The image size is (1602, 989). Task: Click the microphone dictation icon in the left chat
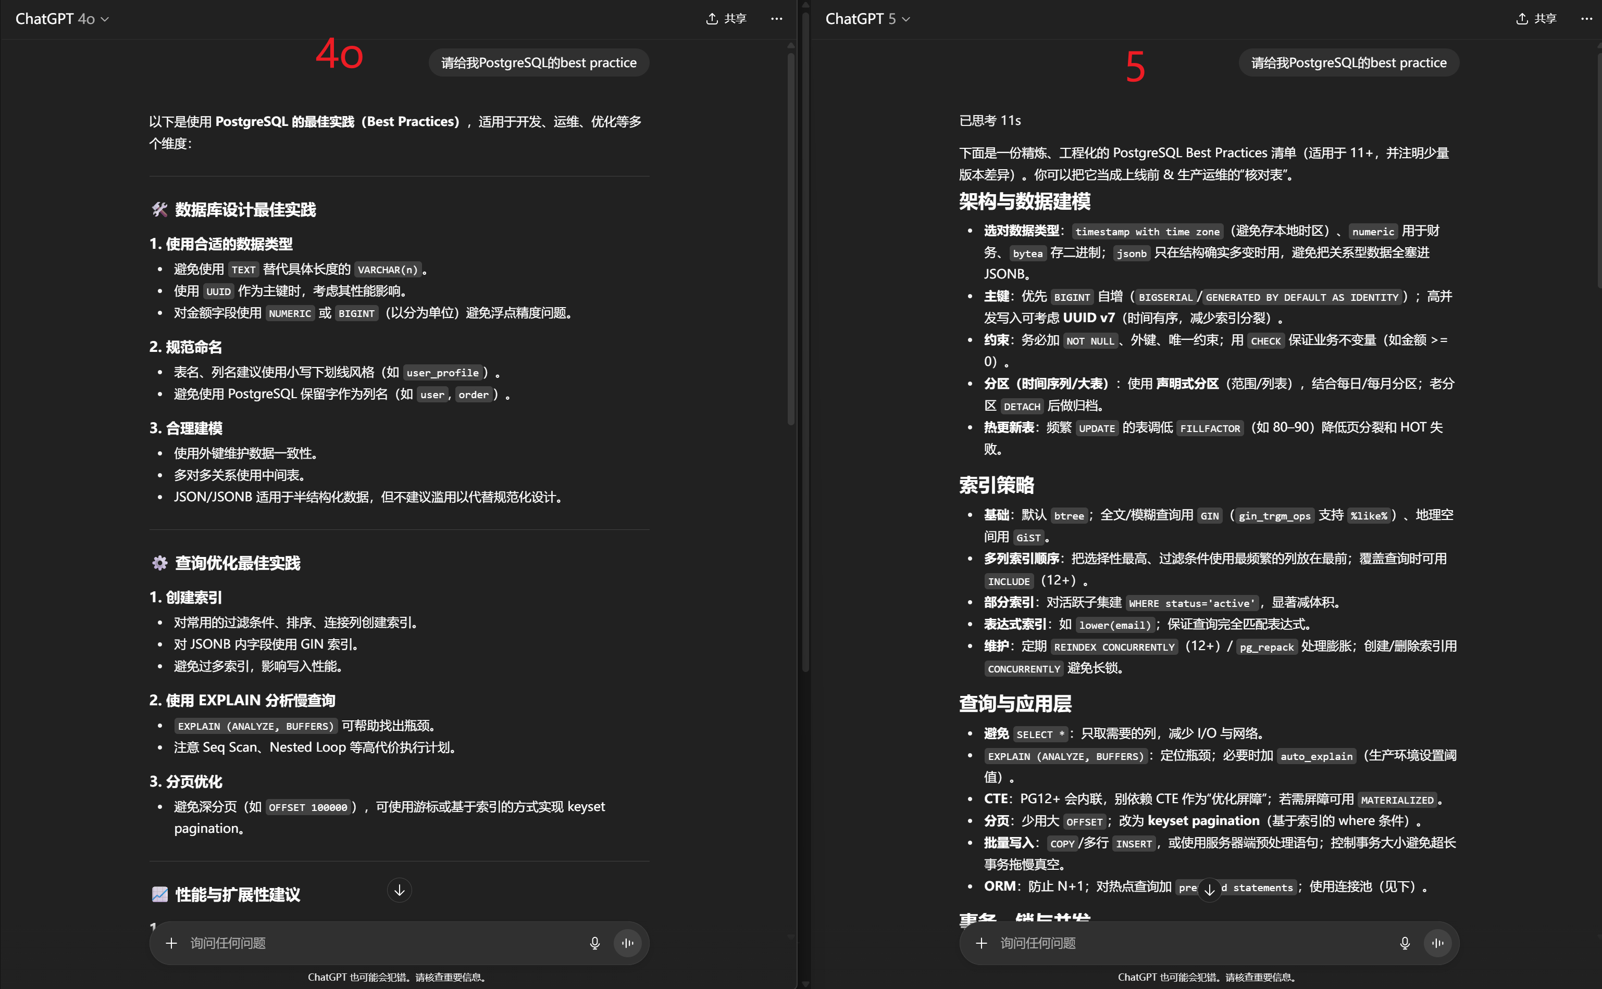coord(594,943)
